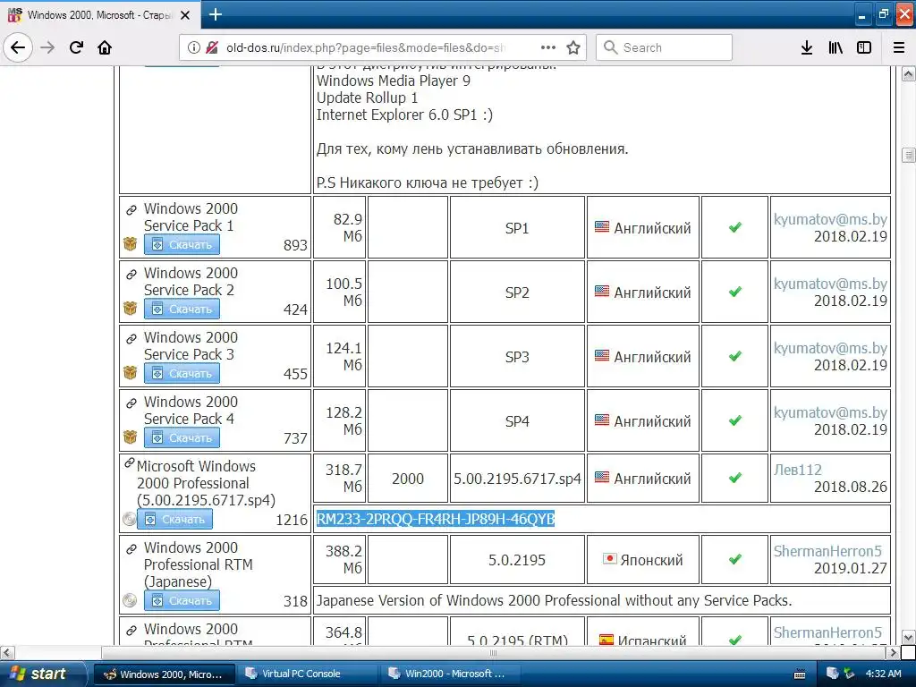Click the link icon beside Service Pack 2
This screenshot has width=916, height=687.
131,274
